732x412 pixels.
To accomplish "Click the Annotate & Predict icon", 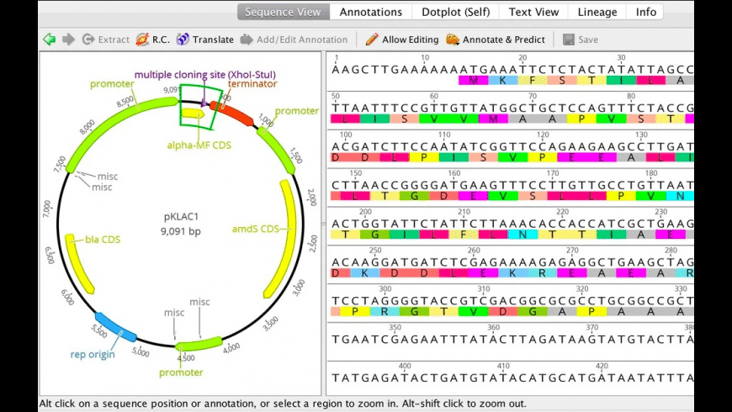I will (453, 40).
